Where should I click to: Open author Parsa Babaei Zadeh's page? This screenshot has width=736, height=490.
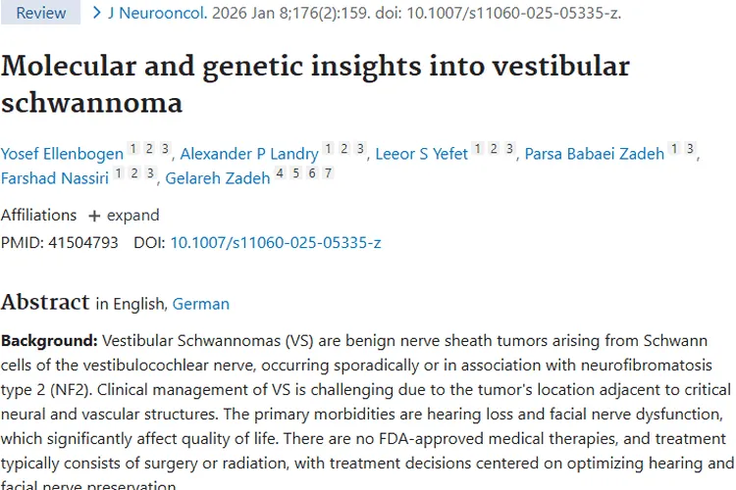point(595,153)
